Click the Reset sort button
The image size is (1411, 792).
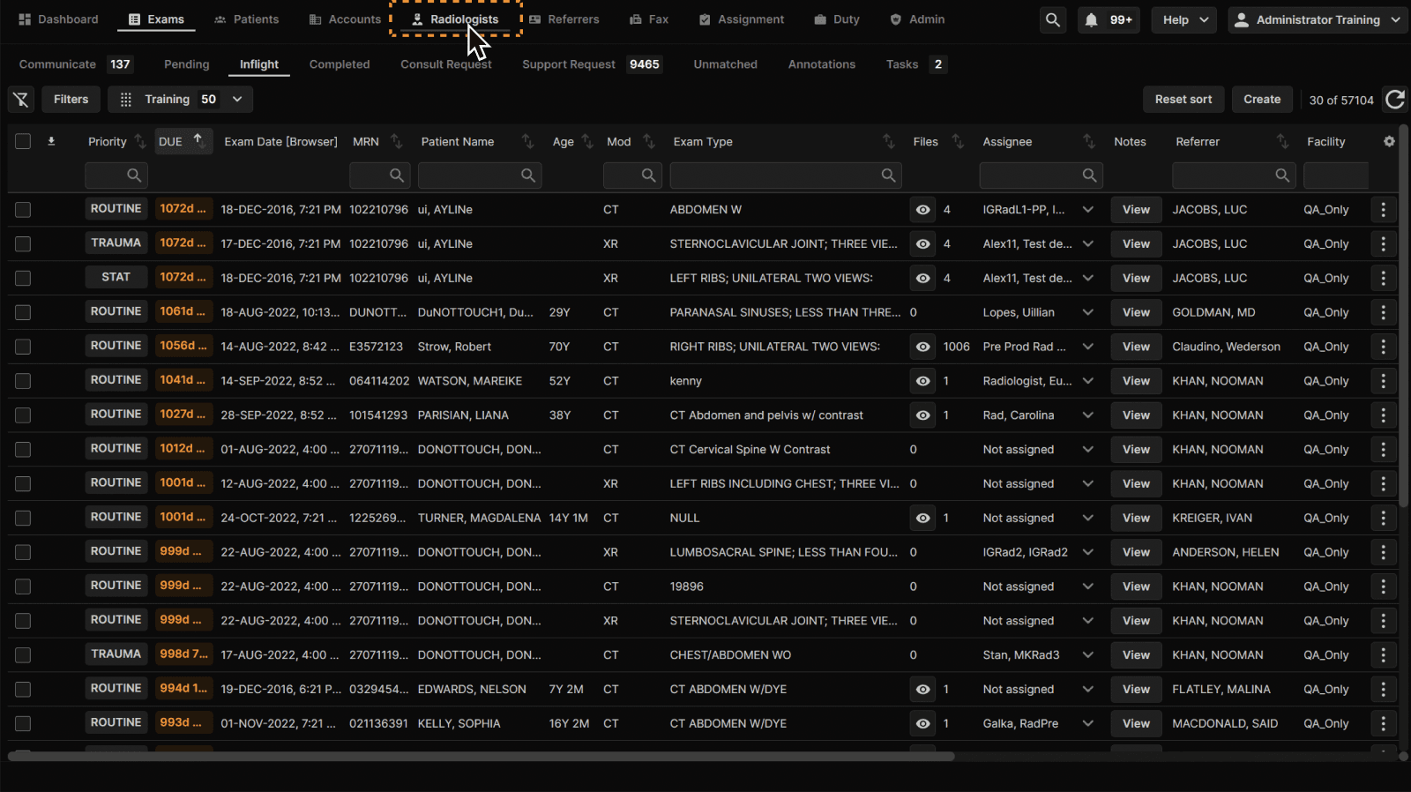coord(1183,100)
